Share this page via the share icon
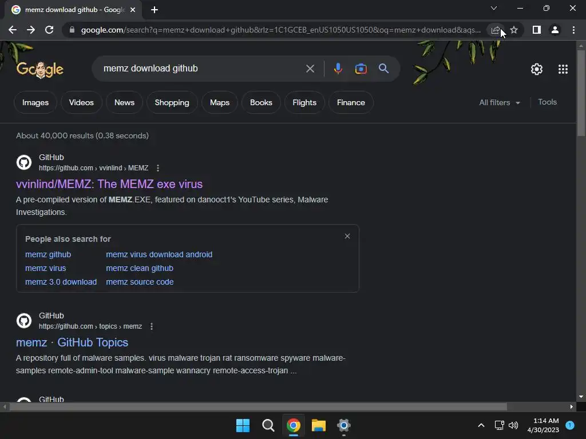The width and height of the screenshot is (586, 439). point(496,30)
